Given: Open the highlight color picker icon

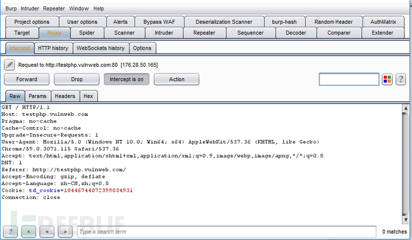Looking at the screenshot, I should [x=388, y=79].
